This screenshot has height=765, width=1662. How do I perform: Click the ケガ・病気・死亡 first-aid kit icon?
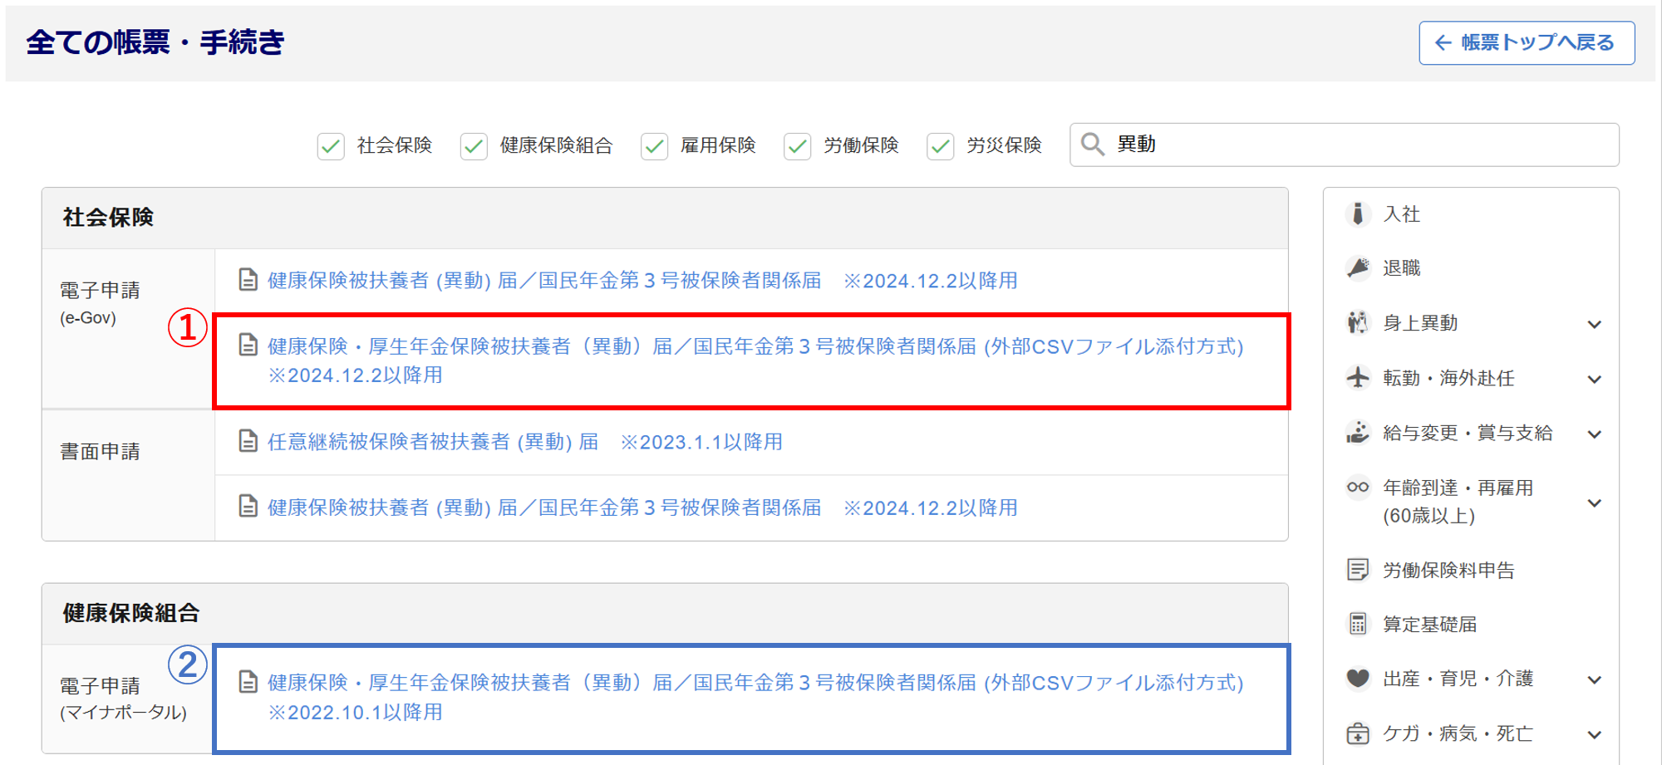(x=1358, y=733)
